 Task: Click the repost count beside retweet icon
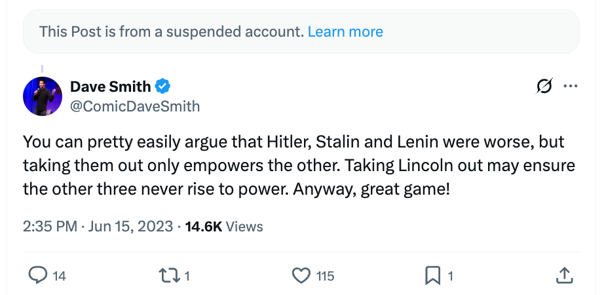click(187, 276)
